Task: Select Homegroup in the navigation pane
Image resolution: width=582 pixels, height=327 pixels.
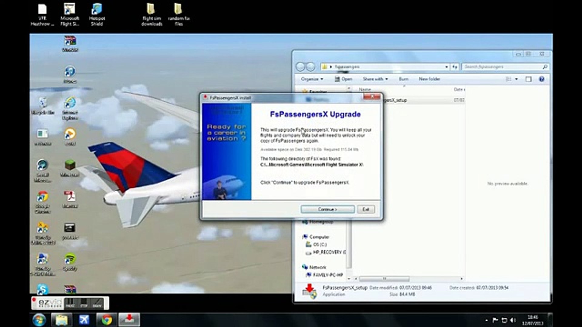Action: 318,222
